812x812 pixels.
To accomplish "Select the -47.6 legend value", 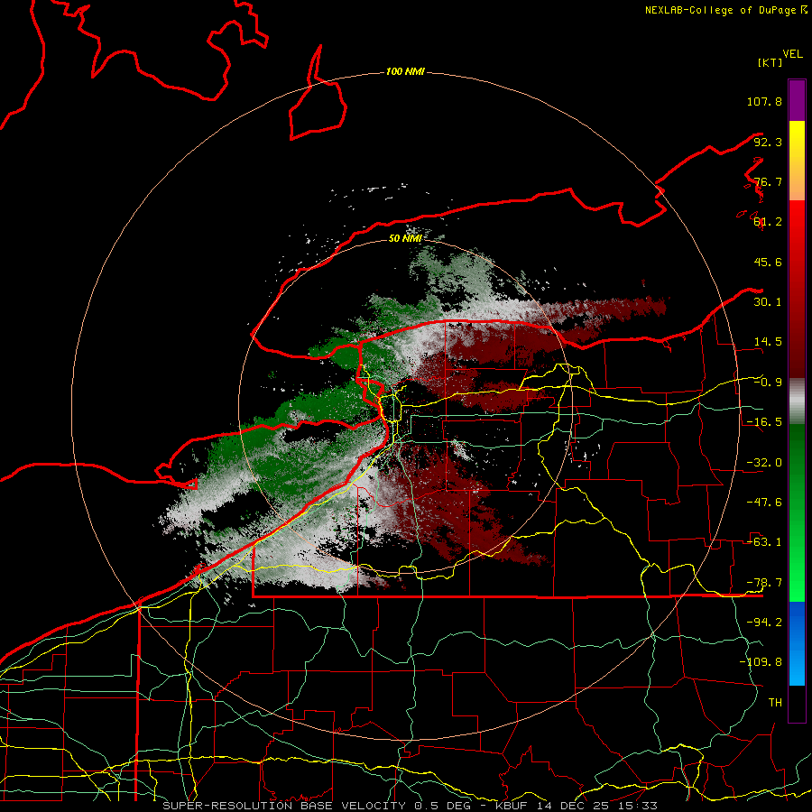I will 764,503.
